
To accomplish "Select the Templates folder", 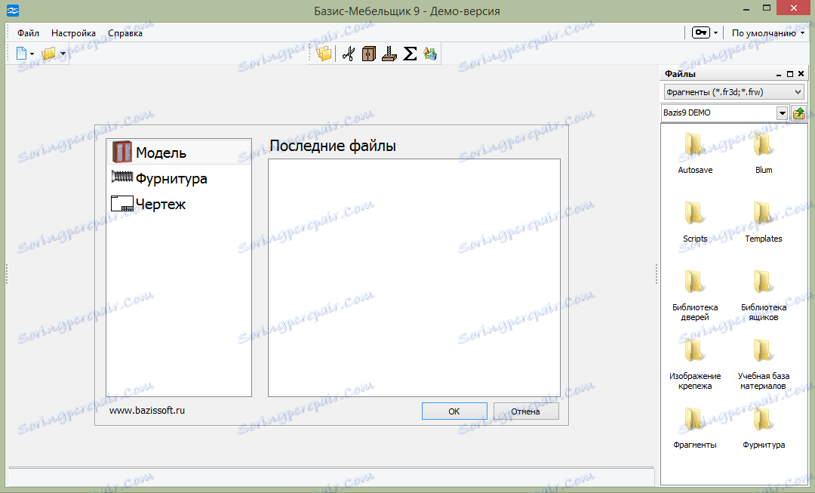I will tap(764, 221).
